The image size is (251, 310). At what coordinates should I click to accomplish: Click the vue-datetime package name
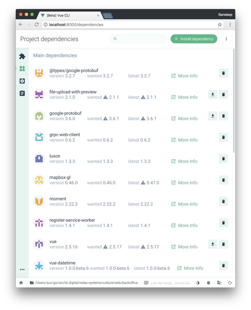click(x=62, y=263)
